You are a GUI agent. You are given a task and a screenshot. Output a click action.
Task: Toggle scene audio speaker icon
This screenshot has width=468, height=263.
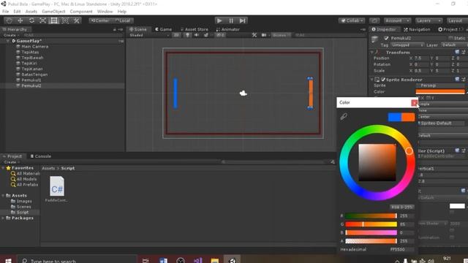click(x=197, y=35)
